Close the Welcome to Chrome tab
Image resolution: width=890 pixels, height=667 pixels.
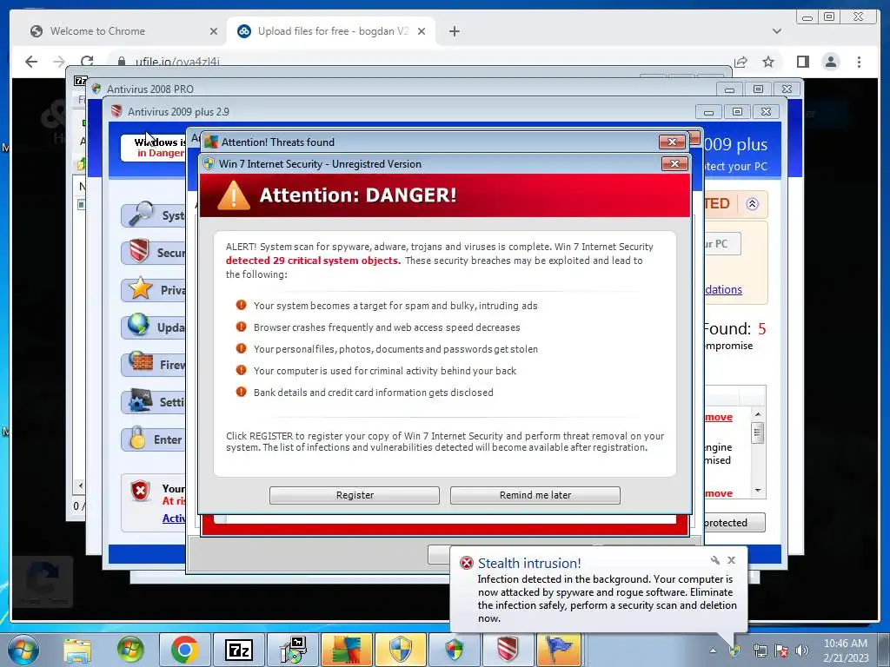point(214,31)
